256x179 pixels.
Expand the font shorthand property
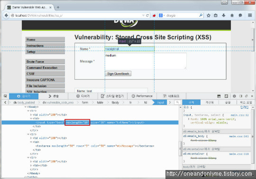tap(189, 119)
